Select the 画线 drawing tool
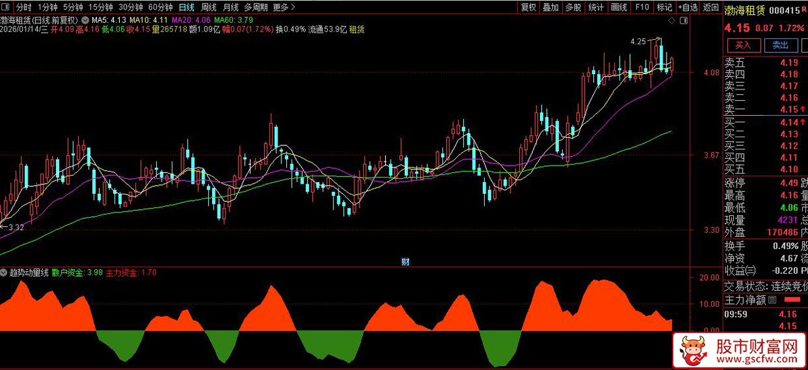This screenshot has width=808, height=370. (x=619, y=7)
